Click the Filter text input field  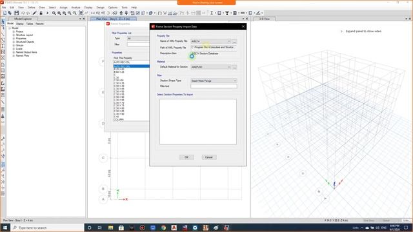pos(214,86)
